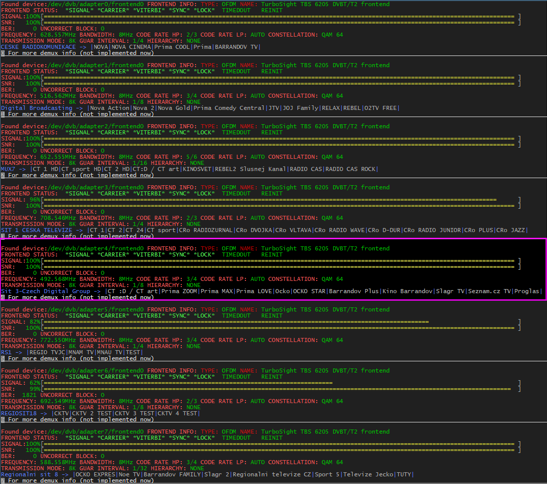
Task: Click the REBEL2 Slusnej Kanal channel
Action: click(251, 169)
